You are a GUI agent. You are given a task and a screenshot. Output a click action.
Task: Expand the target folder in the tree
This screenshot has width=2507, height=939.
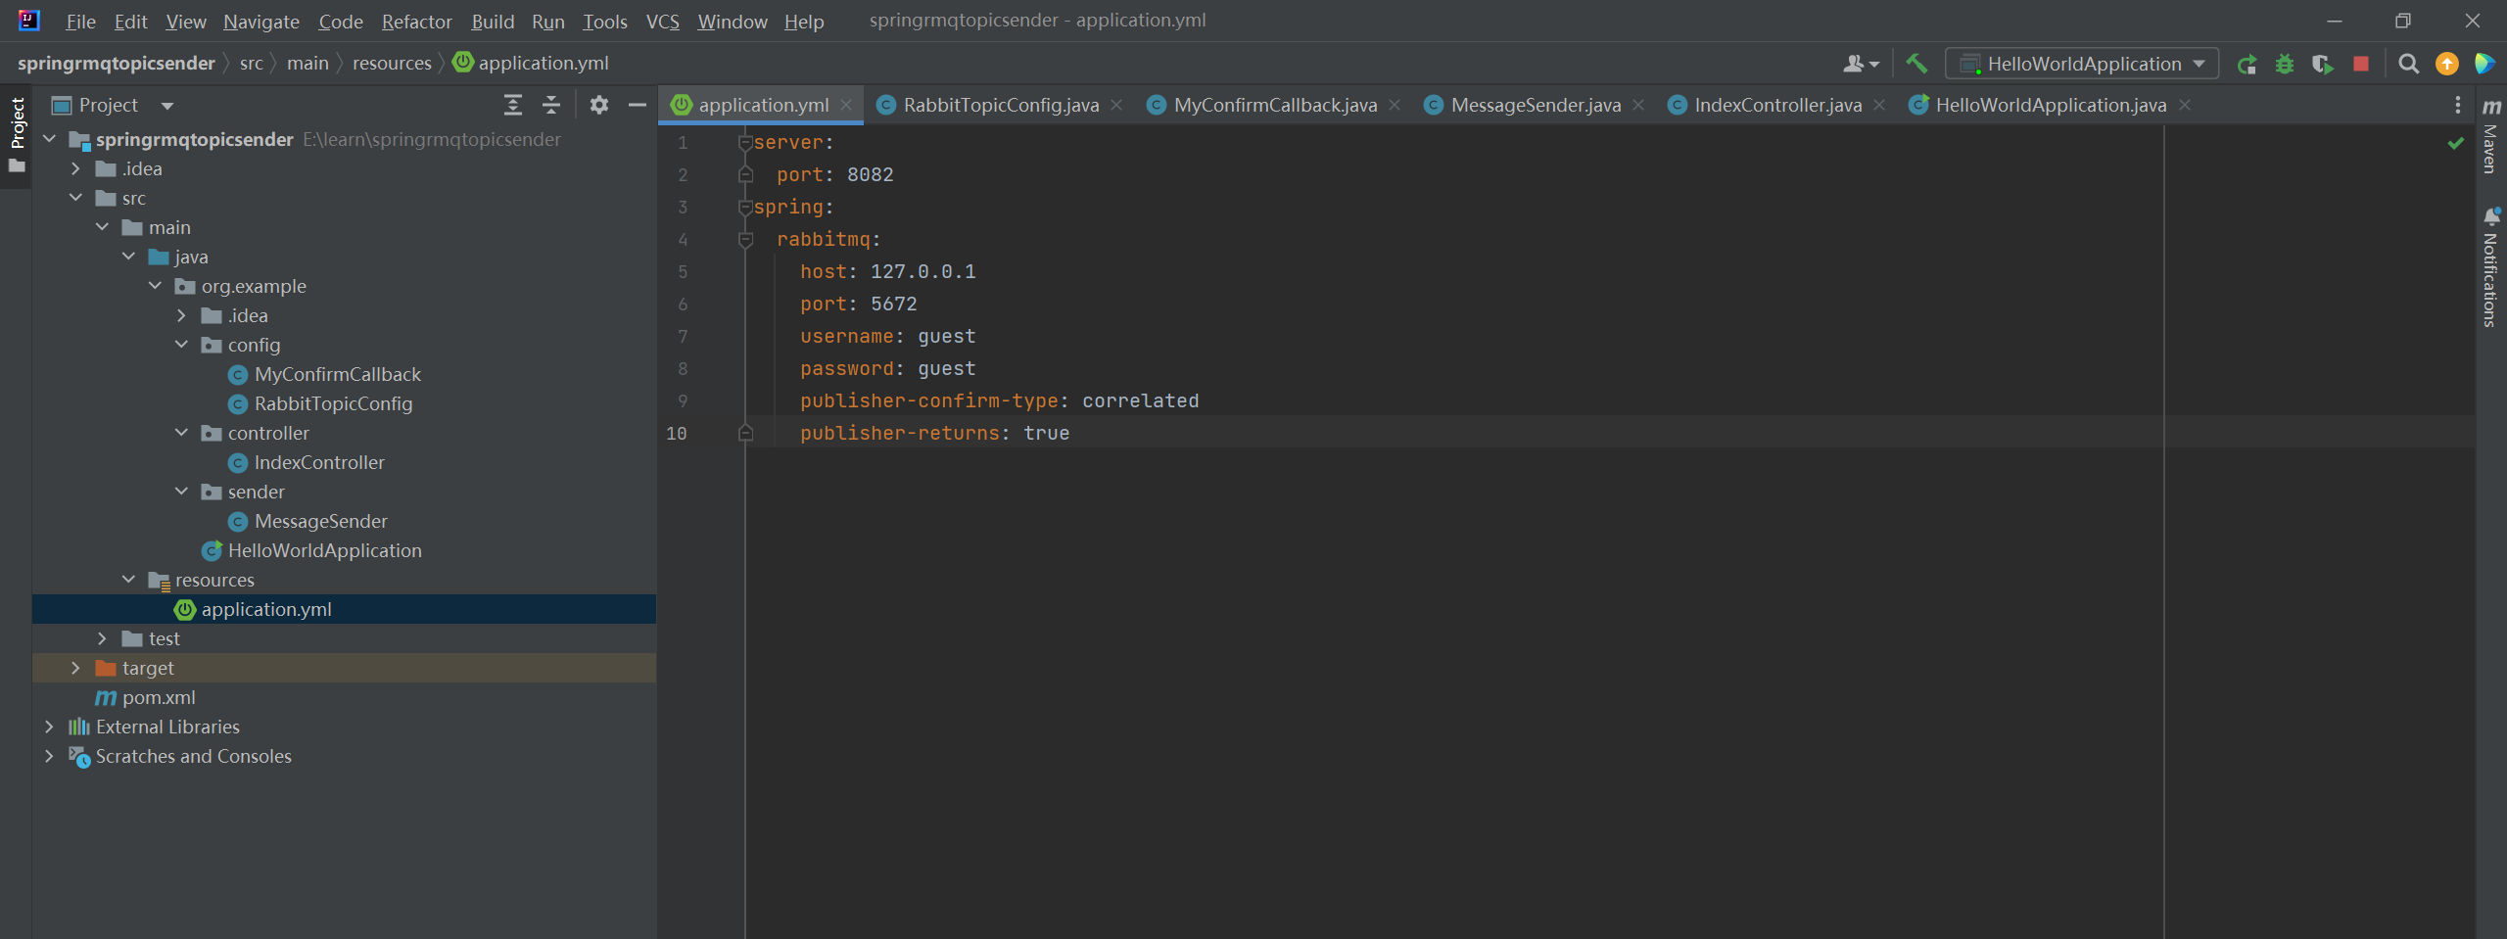(75, 668)
